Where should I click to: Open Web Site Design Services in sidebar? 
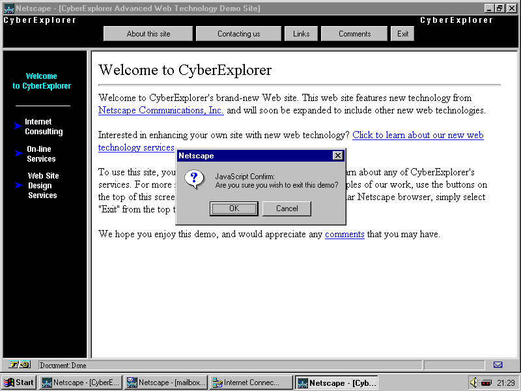(43, 185)
